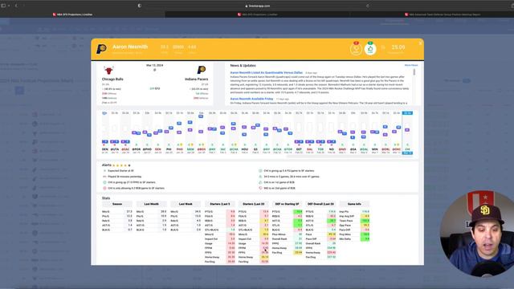Click the Indiana Pacers logo in matchup card
The height and width of the screenshot is (289, 514).
tap(202, 70)
